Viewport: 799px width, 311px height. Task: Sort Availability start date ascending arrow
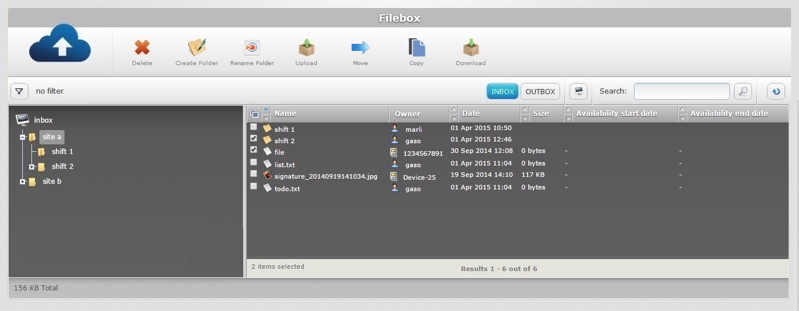click(568, 110)
